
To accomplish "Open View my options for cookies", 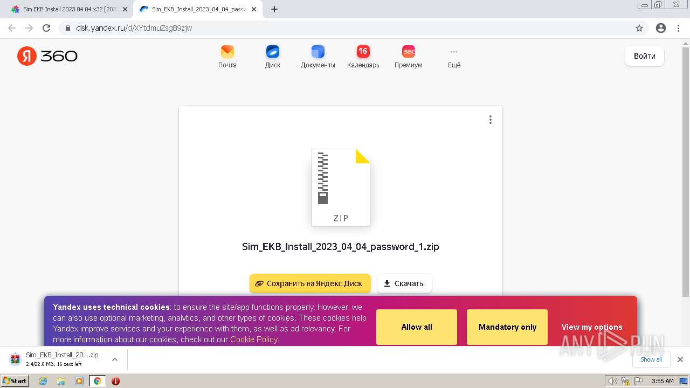I will point(592,327).
